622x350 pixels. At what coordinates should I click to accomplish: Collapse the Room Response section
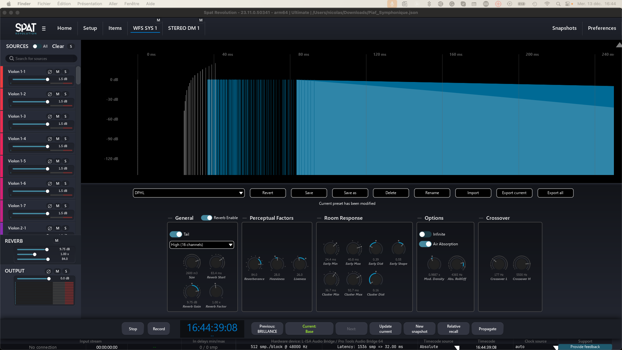tap(319, 218)
